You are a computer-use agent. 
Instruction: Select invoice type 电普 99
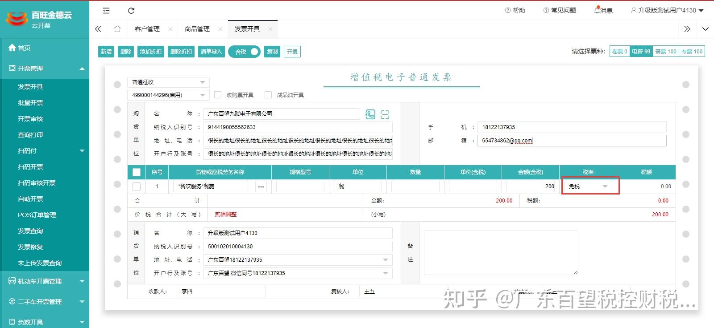[641, 52]
